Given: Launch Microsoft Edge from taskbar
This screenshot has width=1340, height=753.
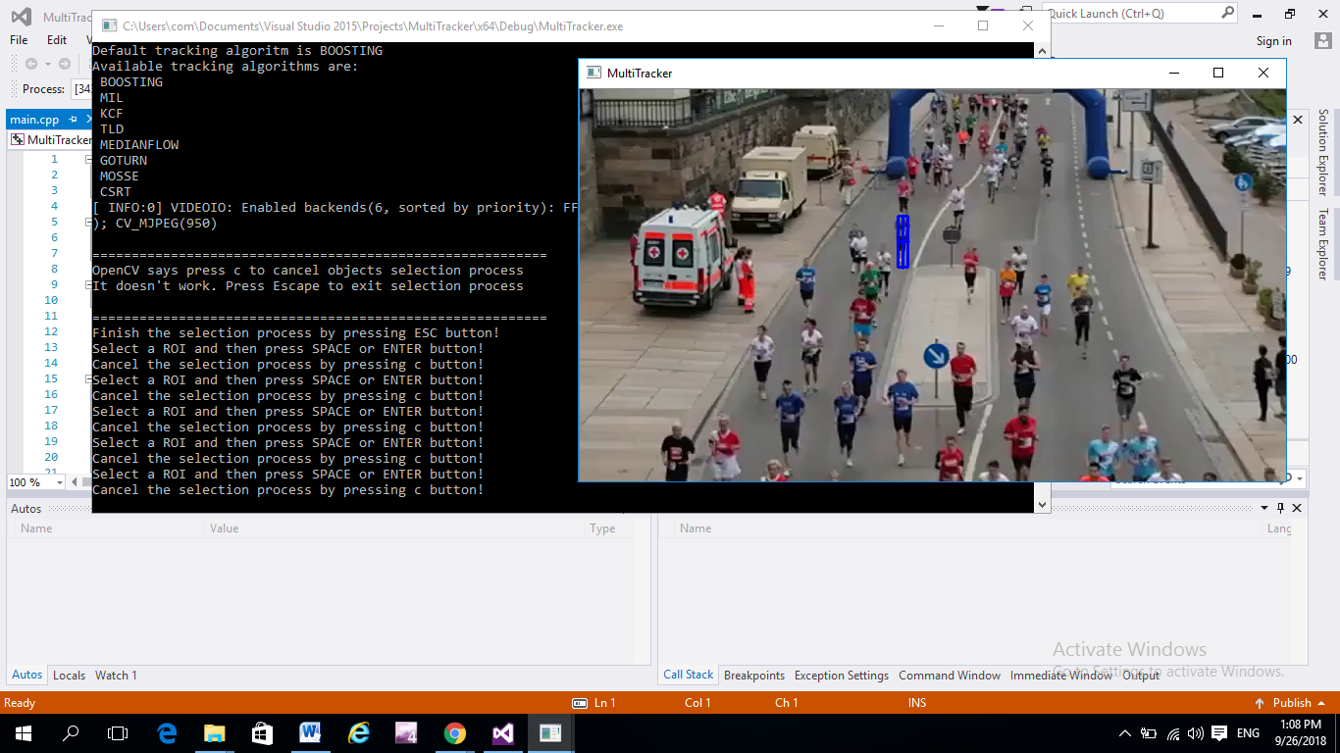Looking at the screenshot, I should click(167, 732).
